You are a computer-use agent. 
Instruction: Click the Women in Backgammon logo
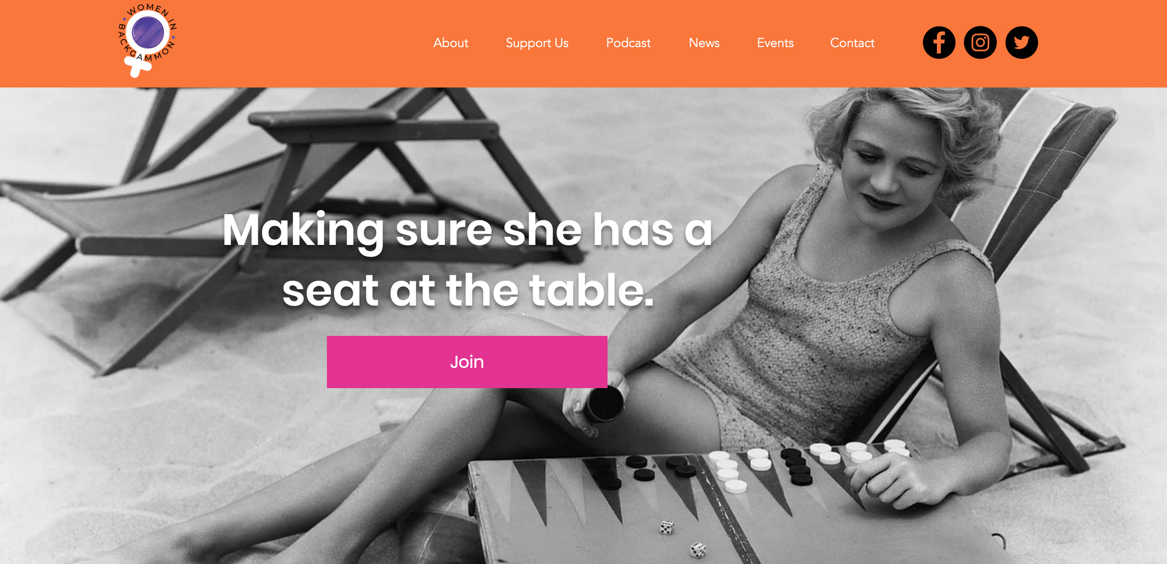pyautogui.click(x=147, y=40)
